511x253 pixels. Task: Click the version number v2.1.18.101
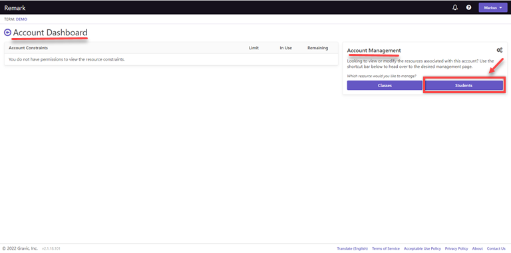tap(51, 248)
